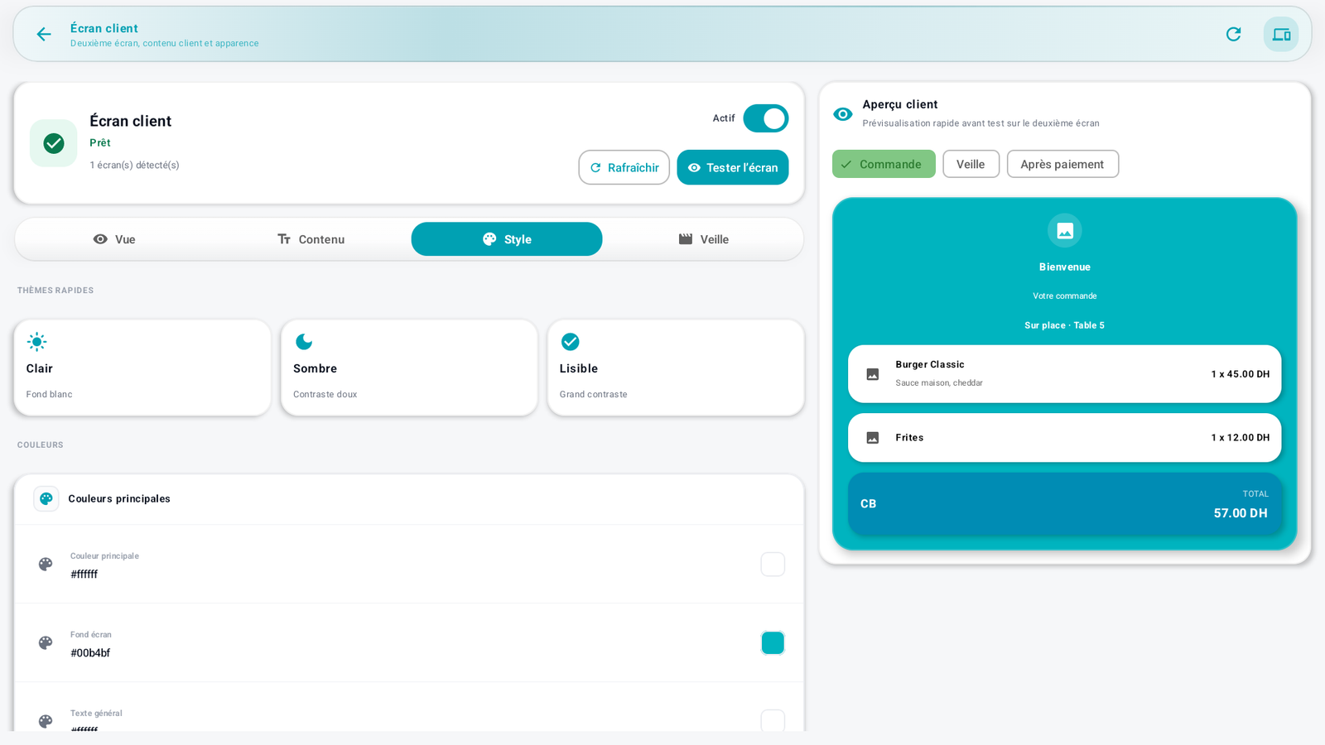Viewport: 1325px width, 745px height.
Task: Click the reload icon in top bar
Action: pos(1233,34)
